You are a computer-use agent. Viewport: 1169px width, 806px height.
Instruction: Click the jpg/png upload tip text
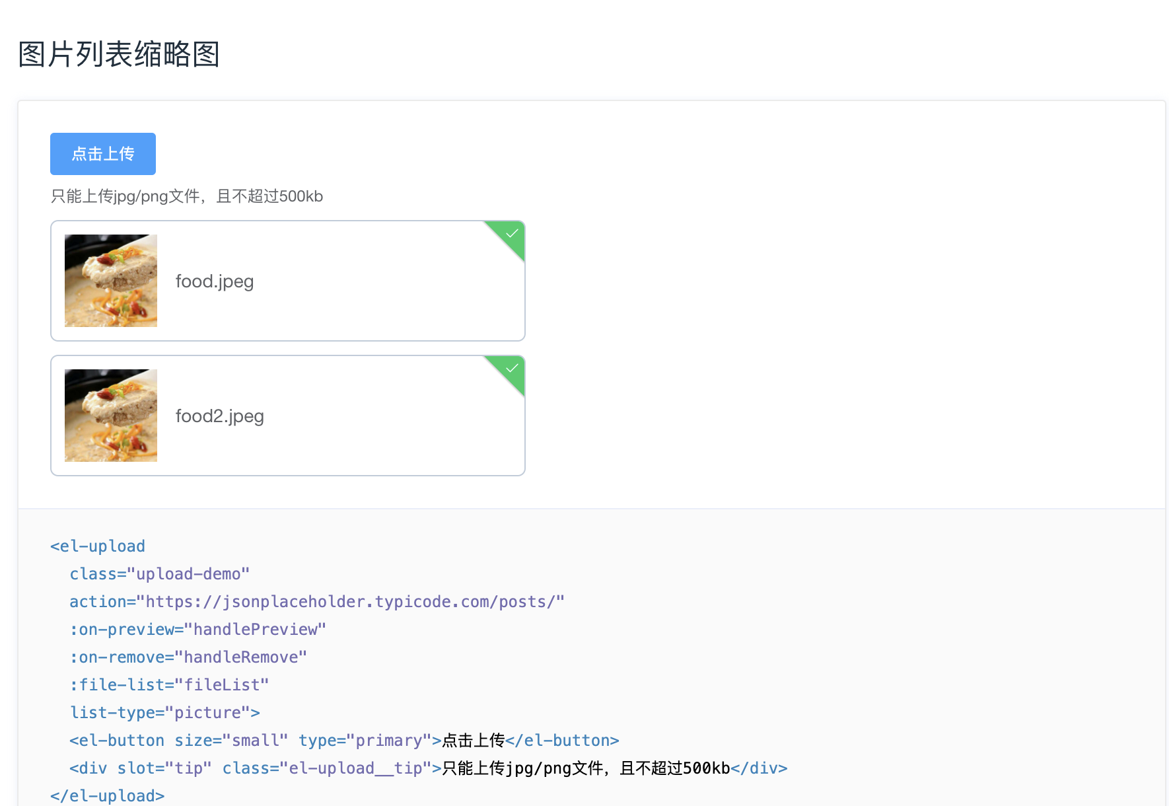(x=186, y=196)
